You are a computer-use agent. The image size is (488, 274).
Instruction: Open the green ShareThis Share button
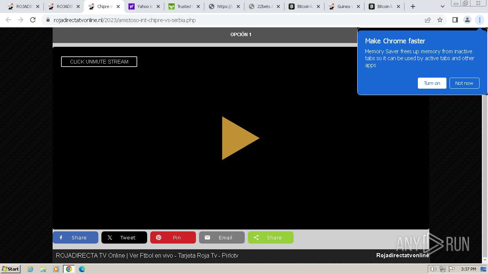tap(271, 237)
